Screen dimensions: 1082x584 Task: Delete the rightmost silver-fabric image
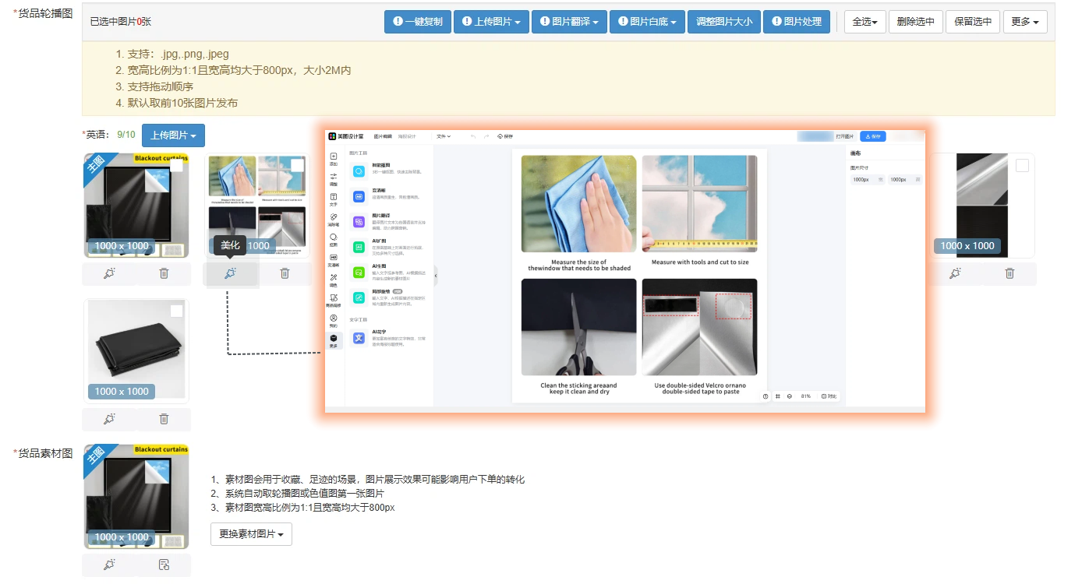pos(1010,273)
